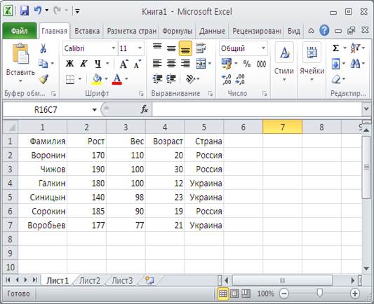The width and height of the screenshot is (374, 304).
Task: Click the merge and center icon
Action: 201,64
